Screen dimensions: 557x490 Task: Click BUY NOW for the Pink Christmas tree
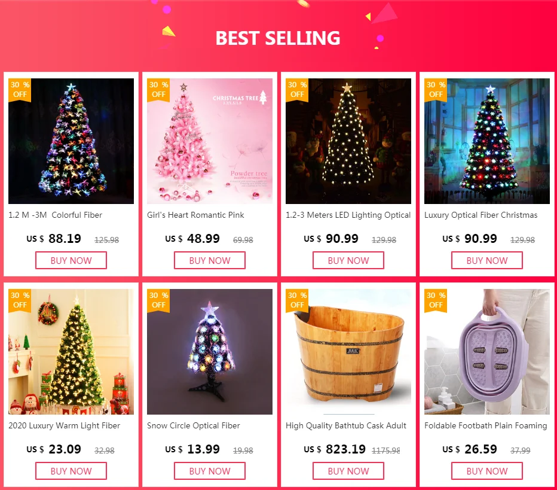pos(210,260)
